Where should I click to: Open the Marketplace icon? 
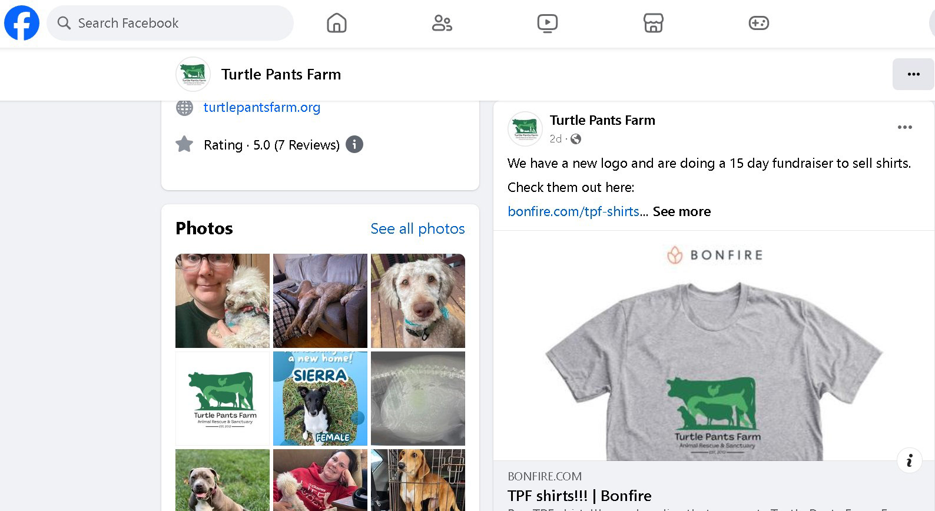click(x=653, y=24)
